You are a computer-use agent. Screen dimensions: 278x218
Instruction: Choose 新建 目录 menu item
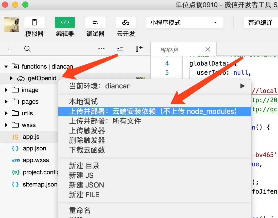pos(155,166)
